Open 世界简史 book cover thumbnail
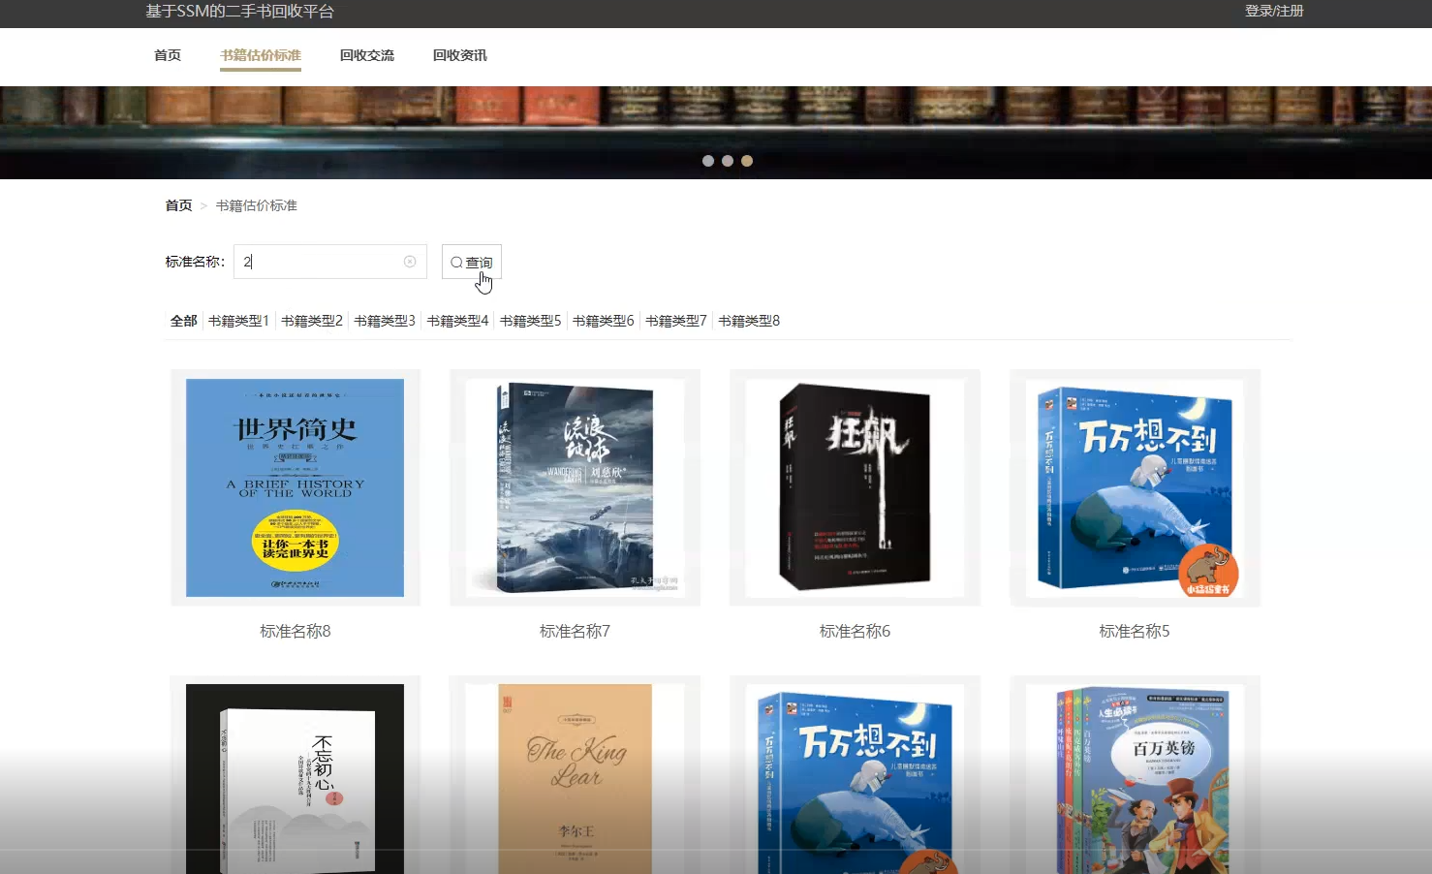Image resolution: width=1432 pixels, height=874 pixels. click(296, 487)
